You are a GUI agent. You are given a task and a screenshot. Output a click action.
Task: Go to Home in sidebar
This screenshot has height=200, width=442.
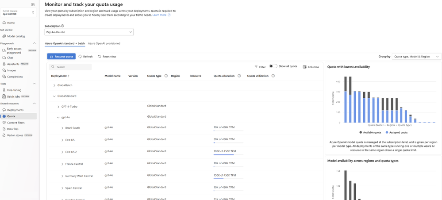pyautogui.click(x=11, y=23)
